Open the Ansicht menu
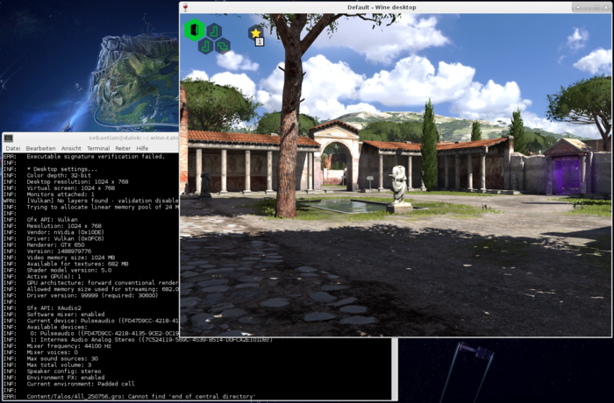This screenshot has height=403, width=614. [71, 148]
